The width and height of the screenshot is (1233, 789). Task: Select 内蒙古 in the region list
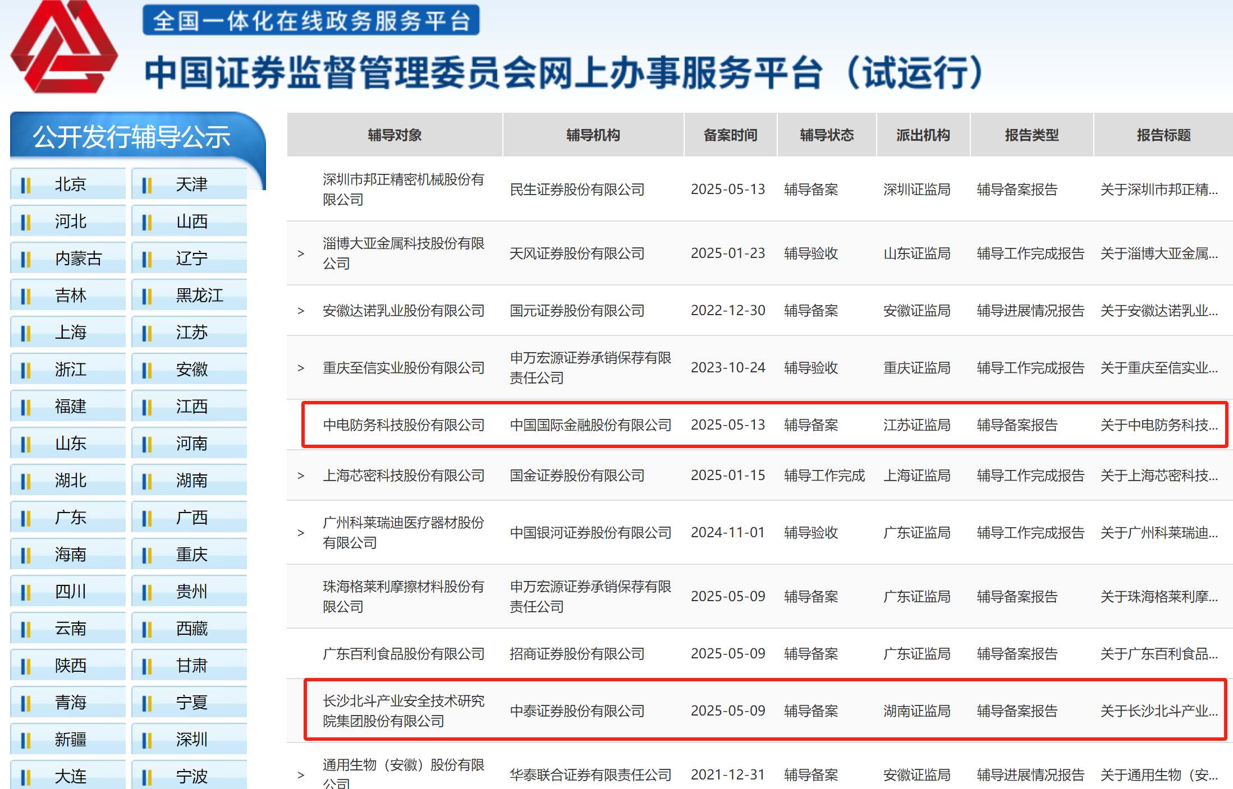point(68,258)
